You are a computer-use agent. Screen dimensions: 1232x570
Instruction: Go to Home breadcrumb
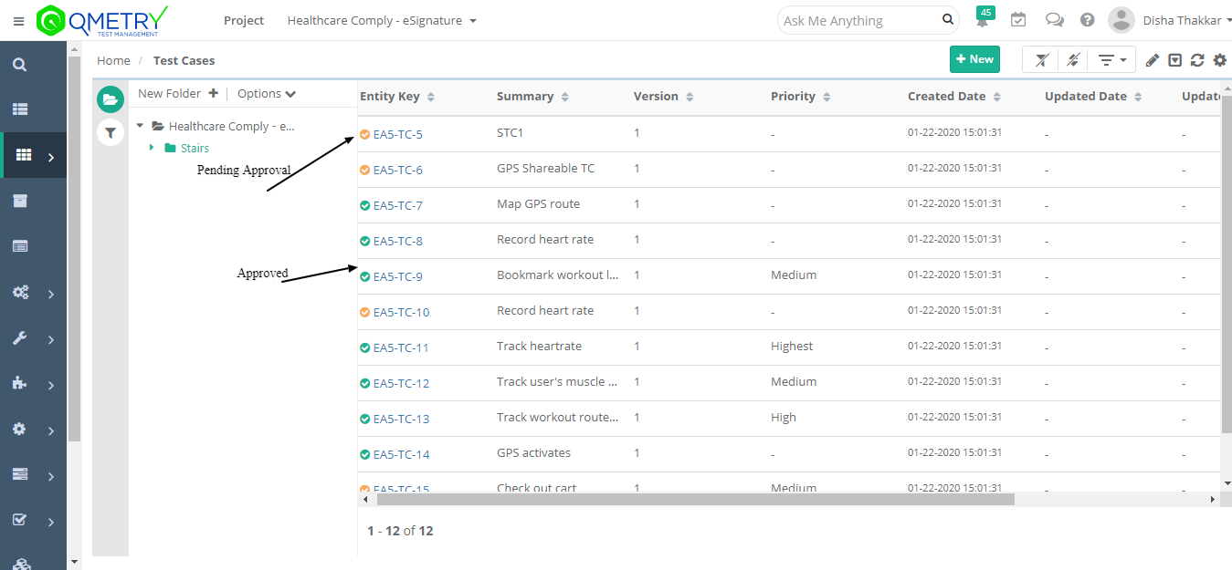pyautogui.click(x=113, y=60)
